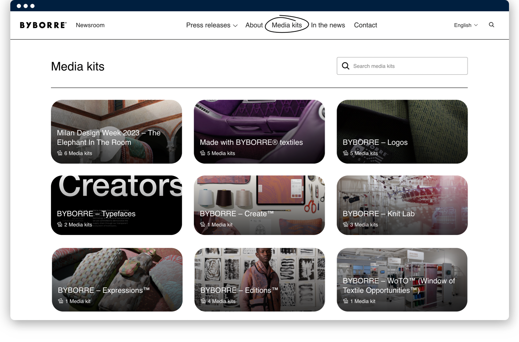Image resolution: width=519 pixels, height=342 pixels.
Task: Click the Newsroom link
Action: (x=90, y=25)
